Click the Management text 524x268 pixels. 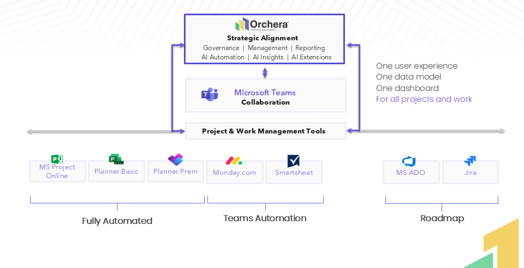pyautogui.click(x=267, y=48)
